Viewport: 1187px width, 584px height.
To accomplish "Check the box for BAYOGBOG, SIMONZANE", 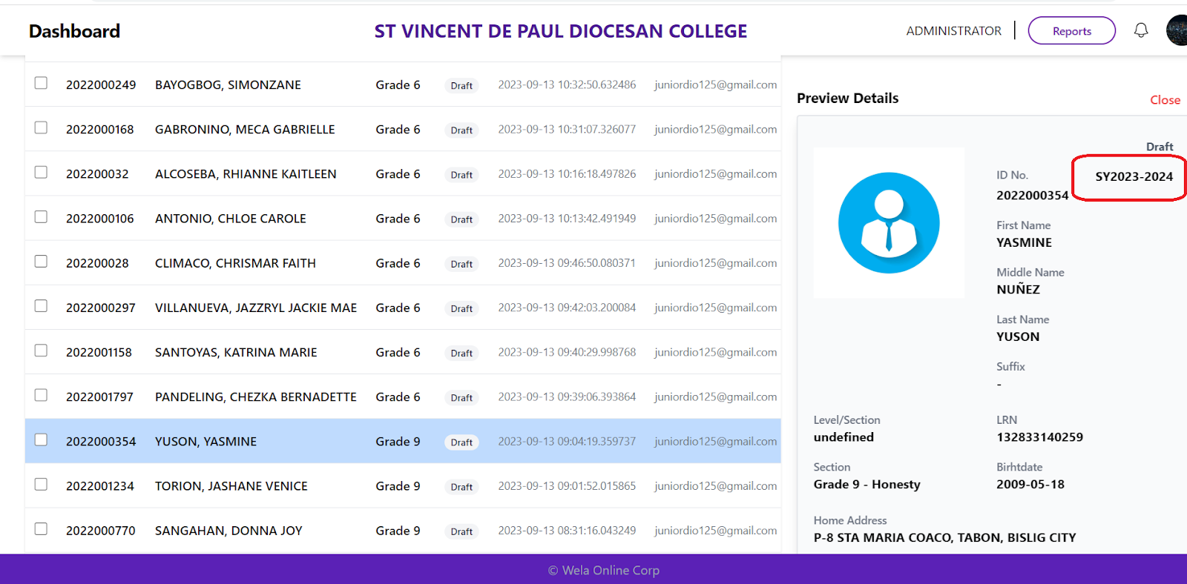I will pyautogui.click(x=41, y=83).
